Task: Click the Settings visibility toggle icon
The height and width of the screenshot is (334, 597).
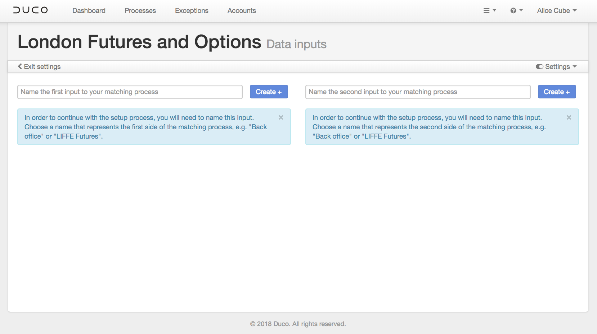Action: [539, 66]
